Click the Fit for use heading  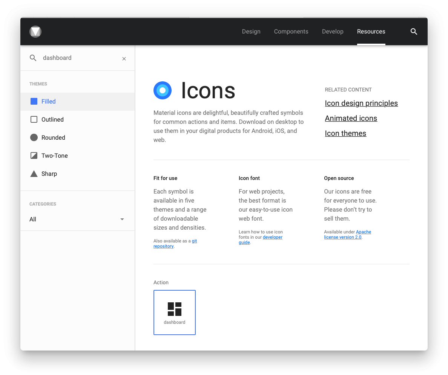click(166, 178)
